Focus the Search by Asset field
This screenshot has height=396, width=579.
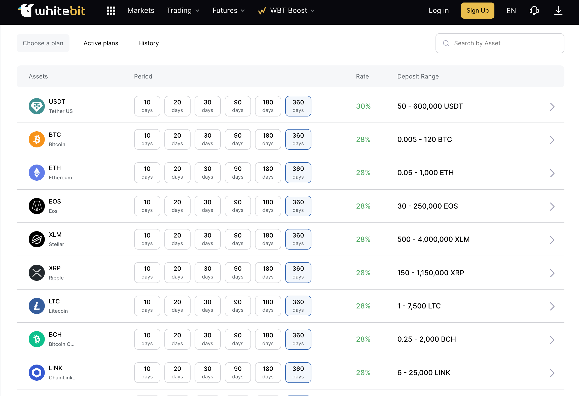click(x=500, y=43)
